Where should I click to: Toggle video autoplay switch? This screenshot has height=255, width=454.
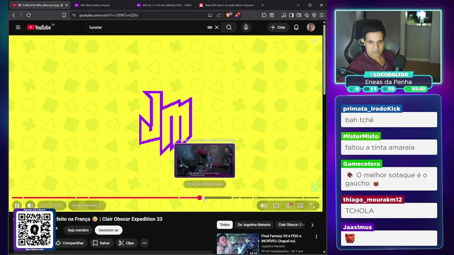264,205
